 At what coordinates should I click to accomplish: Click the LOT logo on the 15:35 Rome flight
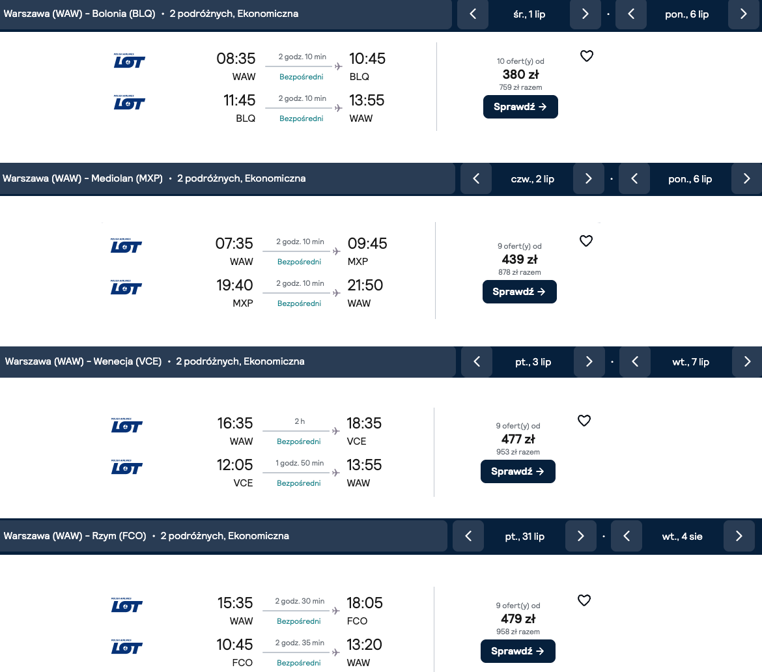[x=126, y=605]
